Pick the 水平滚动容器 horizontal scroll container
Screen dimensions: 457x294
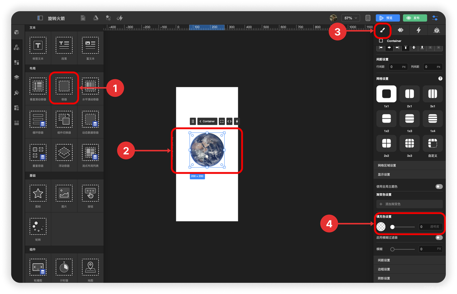[90, 88]
